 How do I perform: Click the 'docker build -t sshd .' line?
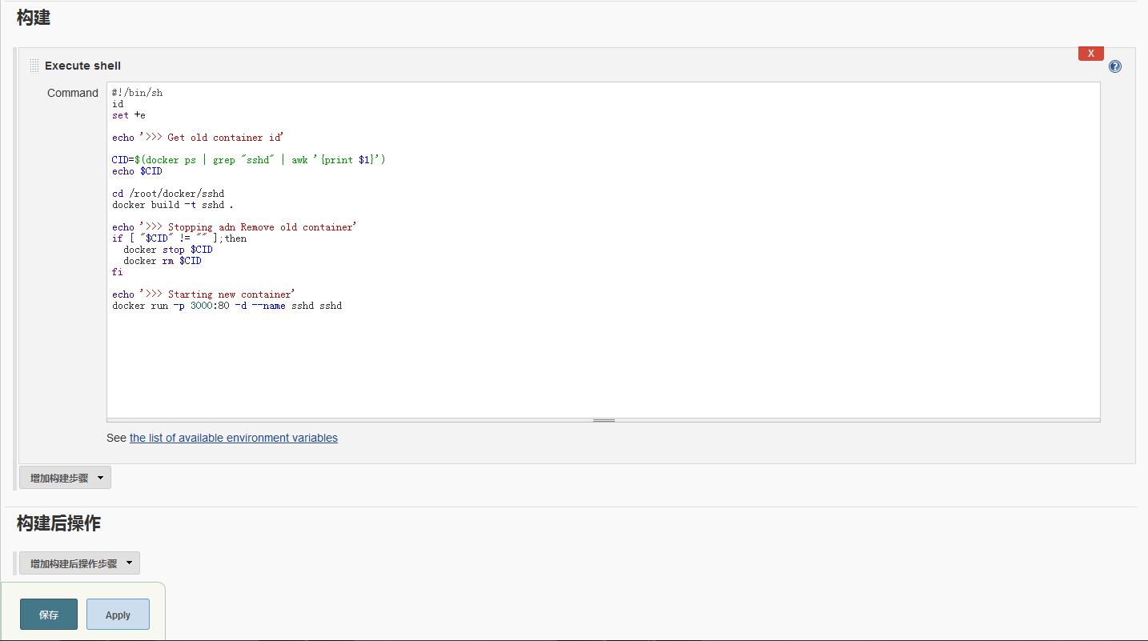(x=172, y=205)
